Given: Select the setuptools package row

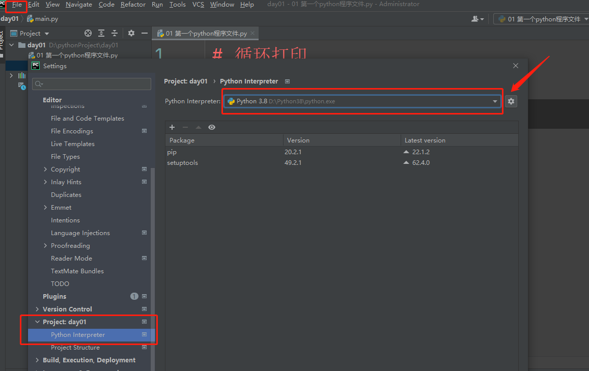Looking at the screenshot, I should coord(342,162).
